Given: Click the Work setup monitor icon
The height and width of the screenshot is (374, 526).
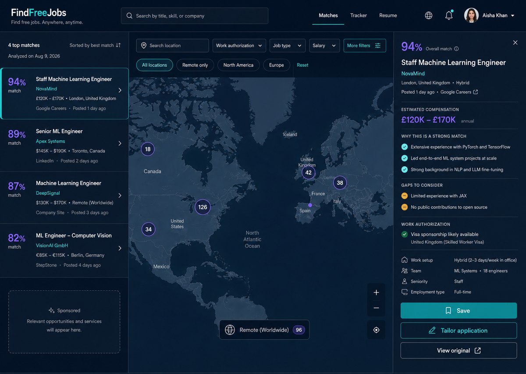Looking at the screenshot, I should (404, 260).
